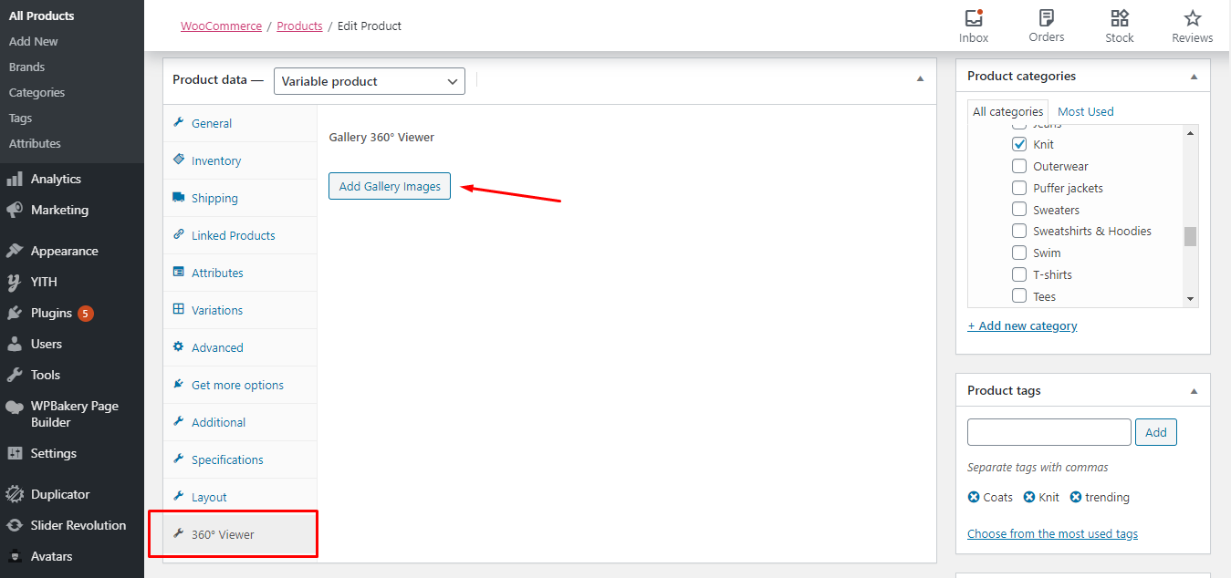Check the Sweatshirts & Hoodies checkbox

tap(1019, 231)
